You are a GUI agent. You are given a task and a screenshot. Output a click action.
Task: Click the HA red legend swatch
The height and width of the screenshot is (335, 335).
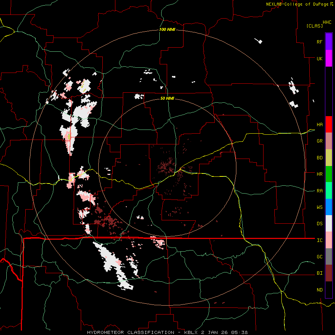pos(329,124)
